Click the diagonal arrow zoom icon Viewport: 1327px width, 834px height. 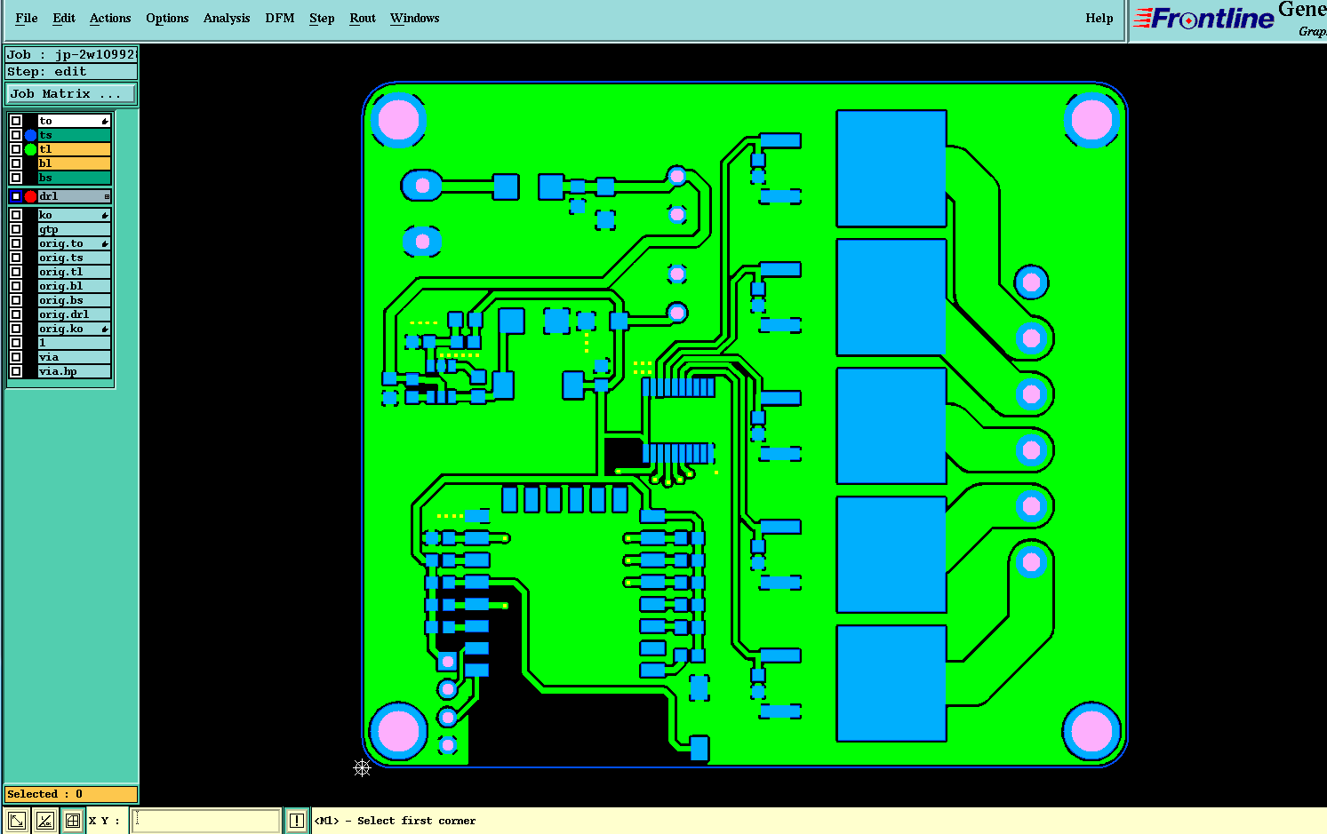16,821
